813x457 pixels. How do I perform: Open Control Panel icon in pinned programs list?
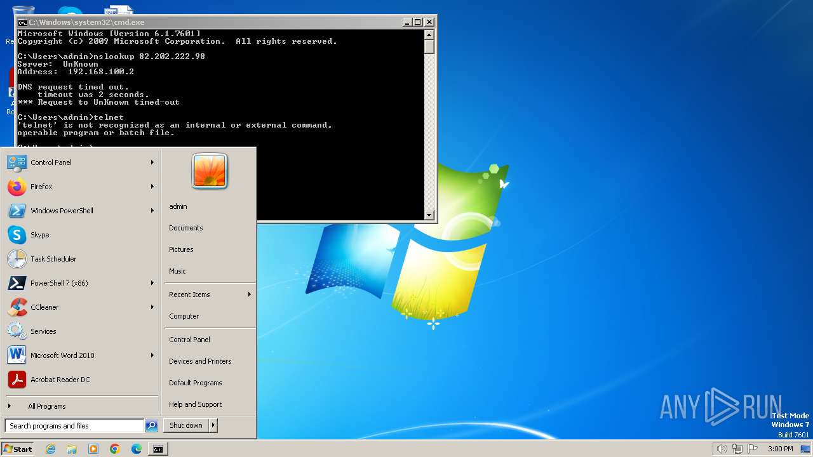pyautogui.click(x=17, y=162)
